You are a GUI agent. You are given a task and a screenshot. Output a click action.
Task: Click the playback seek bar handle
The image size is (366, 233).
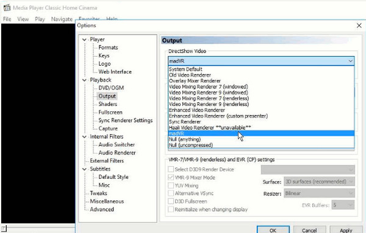pos(4,228)
